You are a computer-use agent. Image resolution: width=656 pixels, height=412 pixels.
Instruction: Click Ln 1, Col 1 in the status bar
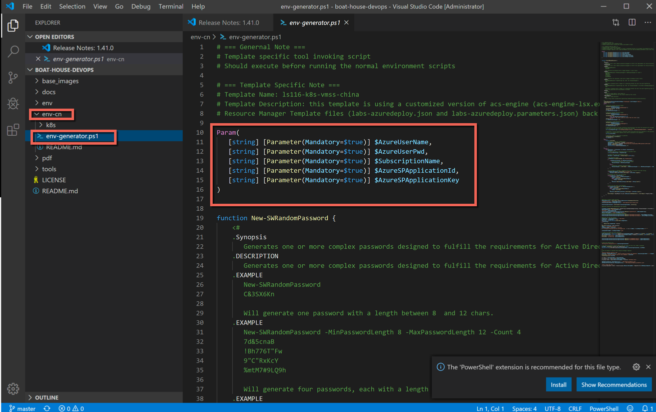[490, 408]
